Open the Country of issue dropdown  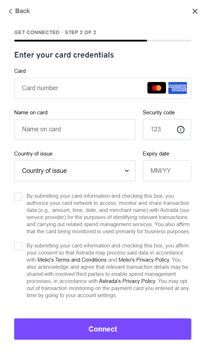(x=75, y=171)
